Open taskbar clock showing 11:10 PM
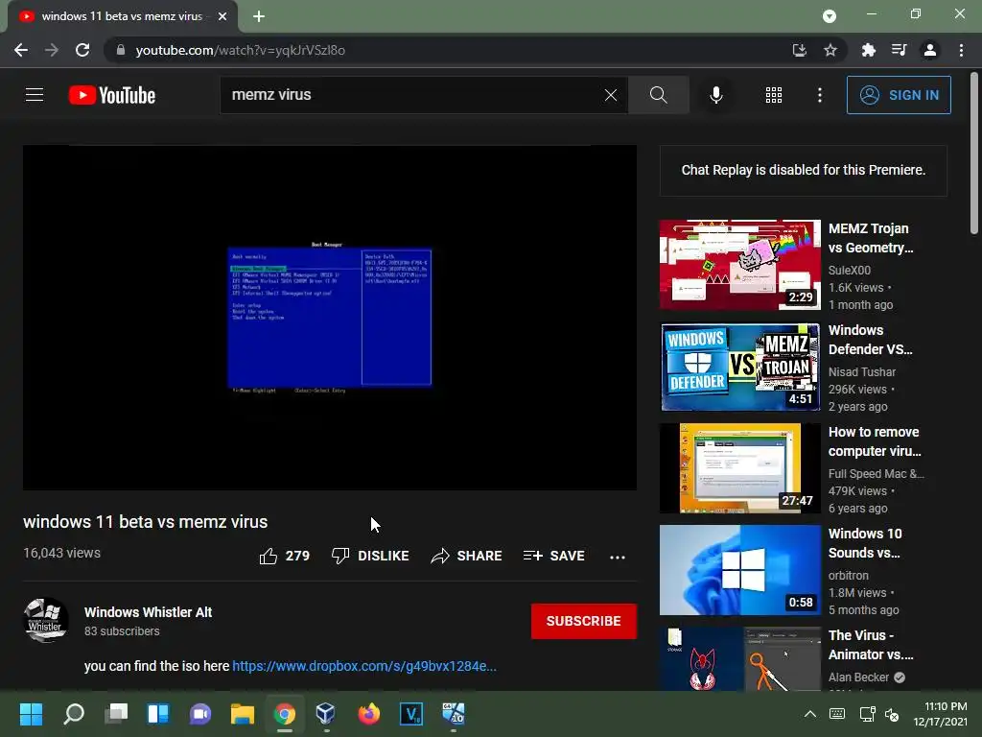 pyautogui.click(x=940, y=714)
